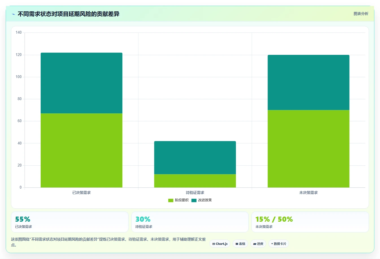Click the green 阶段累积 segment of 已决策需求 bar
This screenshot has width=380, height=259.
[81, 150]
